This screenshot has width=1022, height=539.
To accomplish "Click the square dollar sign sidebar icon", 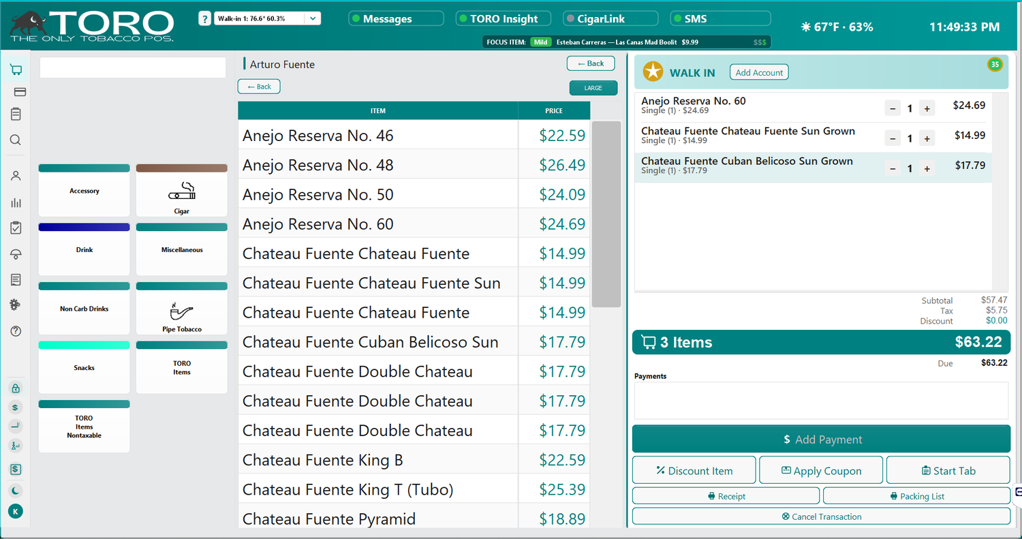I will coord(16,469).
